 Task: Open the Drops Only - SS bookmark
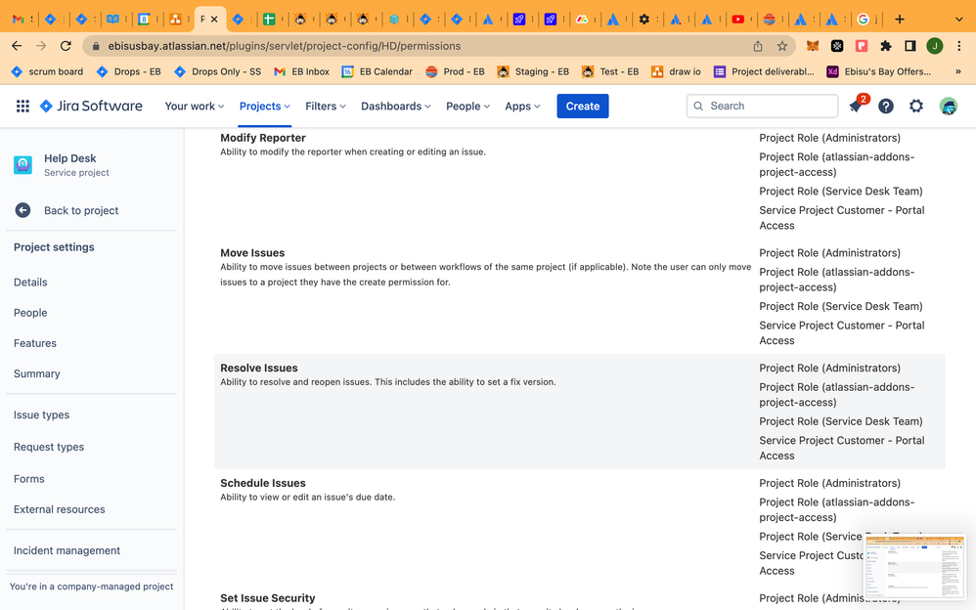(x=217, y=71)
